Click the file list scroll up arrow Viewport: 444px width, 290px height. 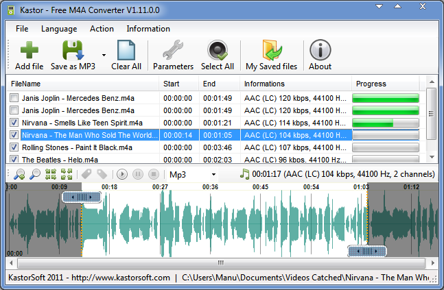(432, 82)
